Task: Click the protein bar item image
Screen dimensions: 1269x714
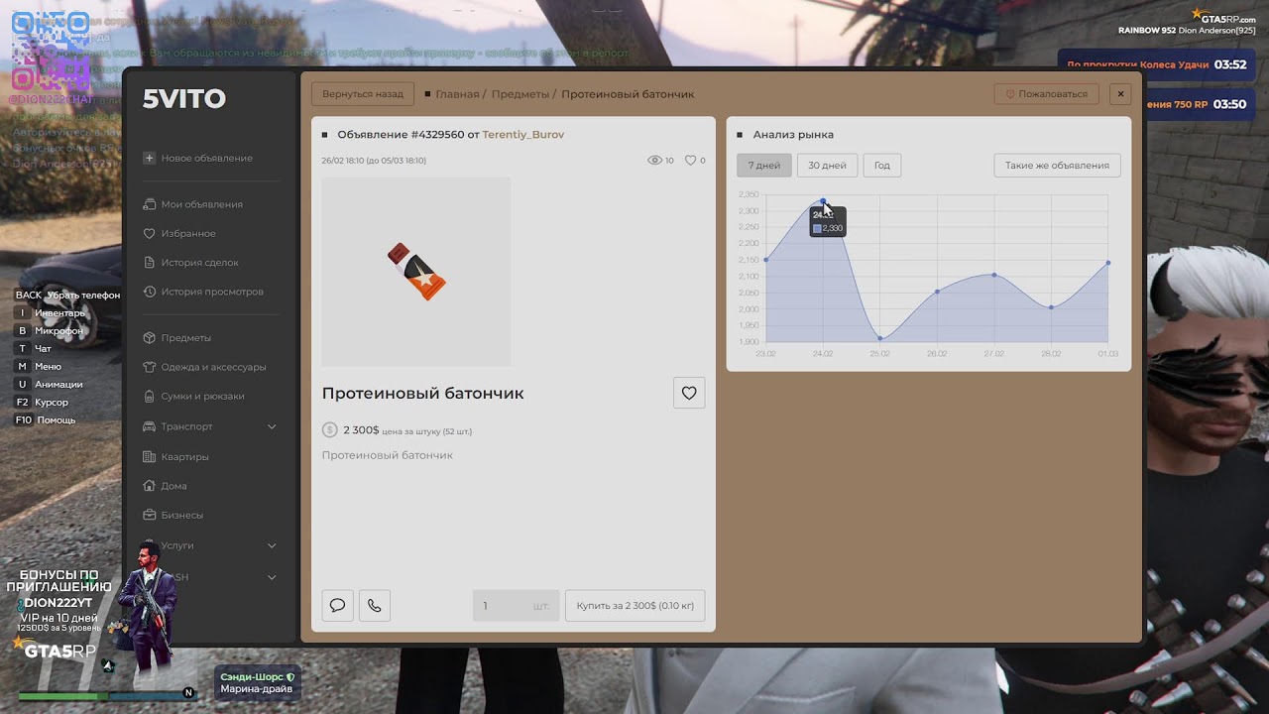Action: pos(416,272)
